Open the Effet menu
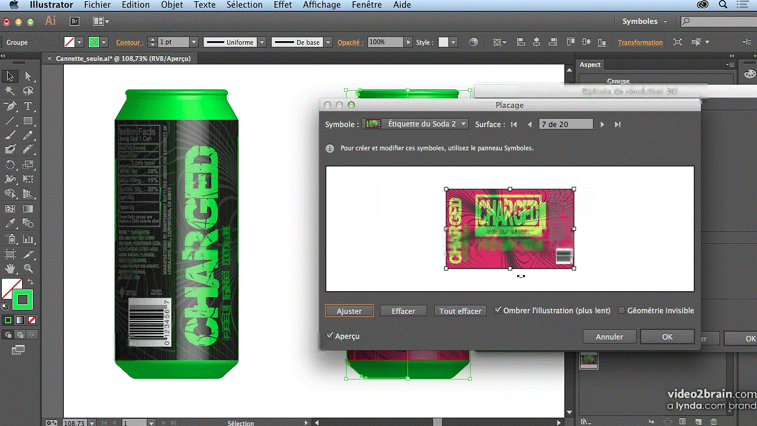Image resolution: width=757 pixels, height=426 pixels. [x=283, y=5]
